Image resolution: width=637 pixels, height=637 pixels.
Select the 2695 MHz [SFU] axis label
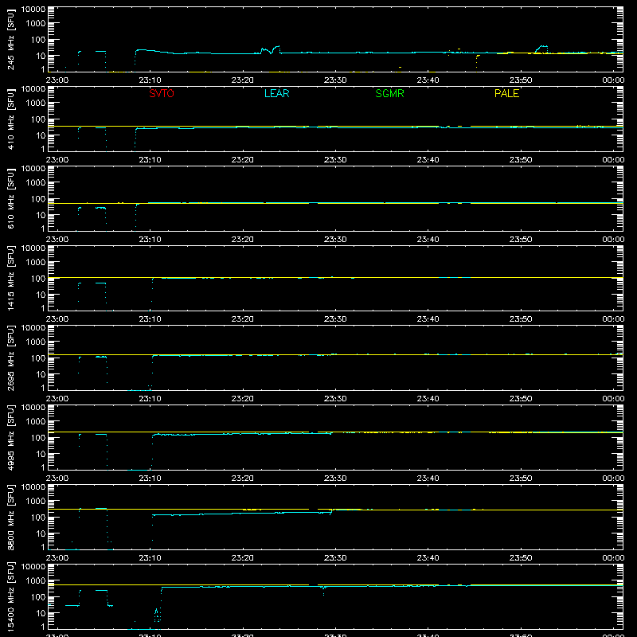(11, 358)
